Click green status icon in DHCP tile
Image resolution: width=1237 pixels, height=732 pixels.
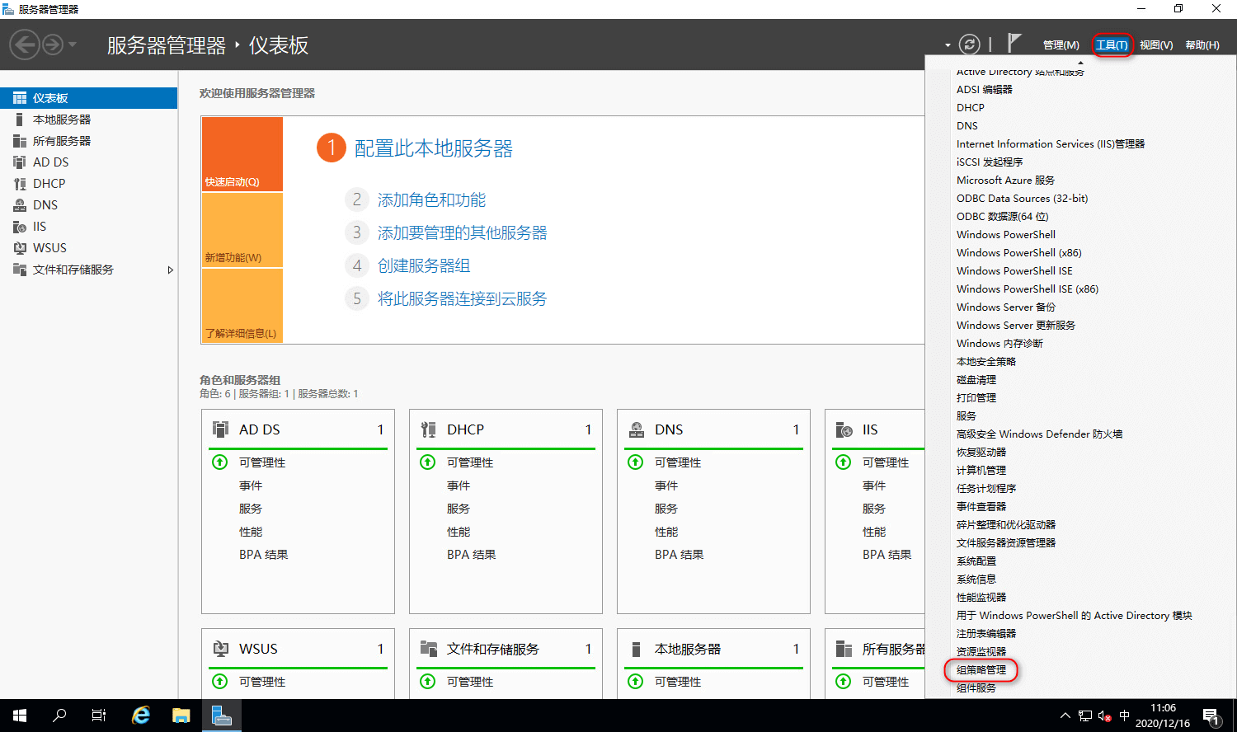click(428, 462)
